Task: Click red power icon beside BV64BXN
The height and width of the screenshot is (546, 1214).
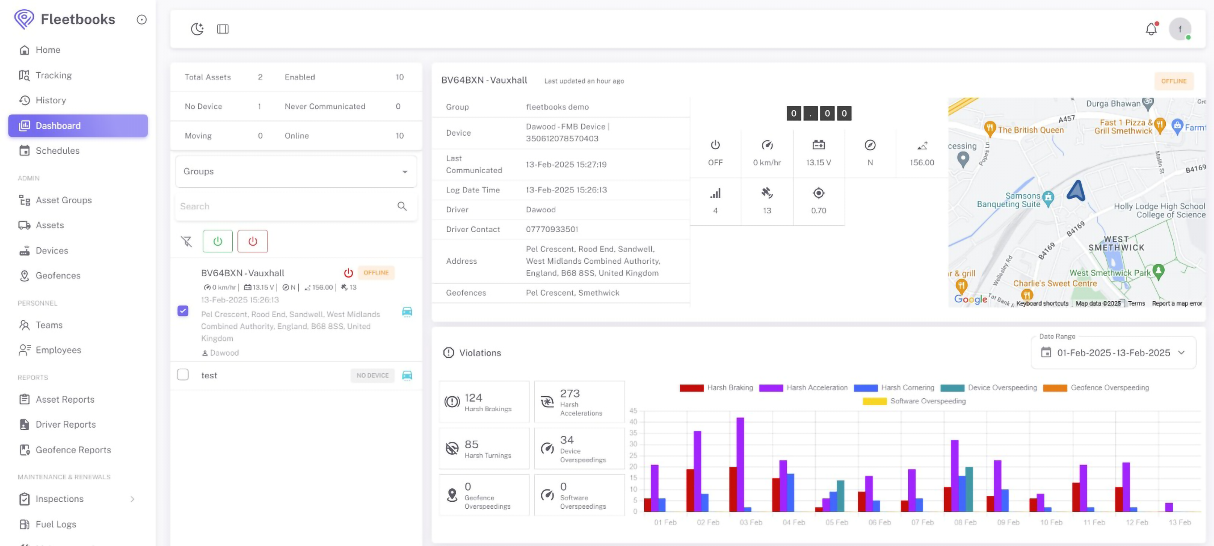Action: point(348,273)
